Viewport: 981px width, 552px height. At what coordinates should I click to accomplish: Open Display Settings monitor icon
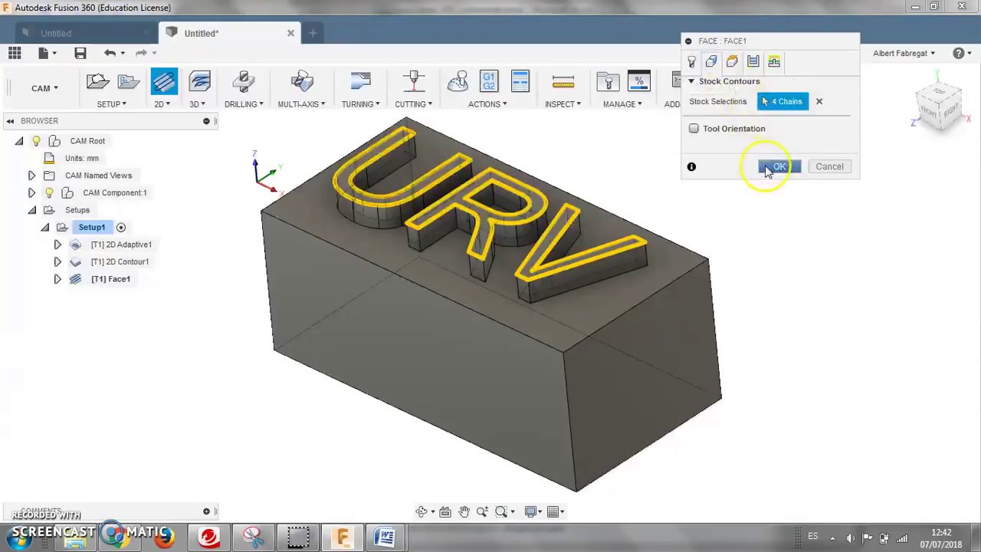point(530,511)
